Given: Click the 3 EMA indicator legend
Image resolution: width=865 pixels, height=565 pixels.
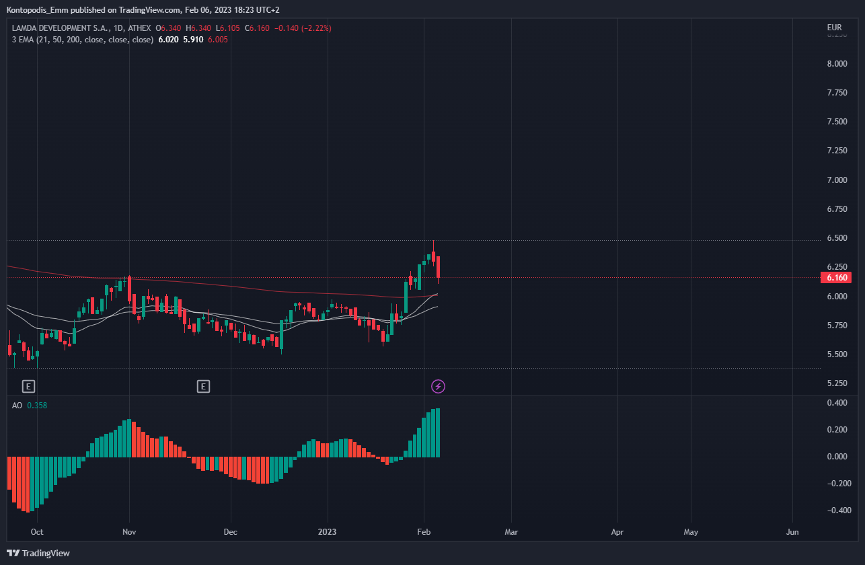Looking at the screenshot, I should 83,40.
